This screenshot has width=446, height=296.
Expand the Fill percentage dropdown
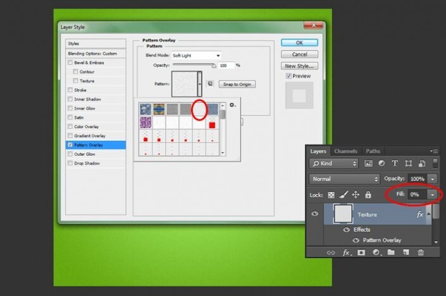(x=433, y=195)
